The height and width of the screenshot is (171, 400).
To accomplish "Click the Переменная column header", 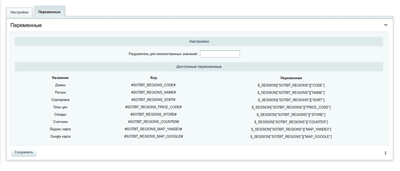I will coord(291,78).
